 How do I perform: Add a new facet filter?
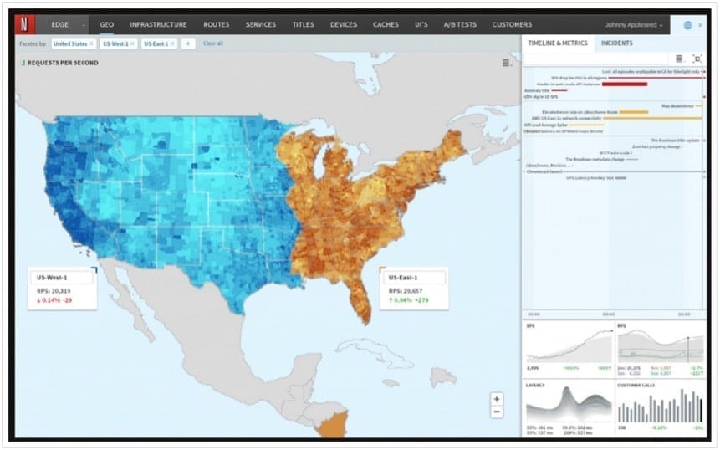pos(187,43)
